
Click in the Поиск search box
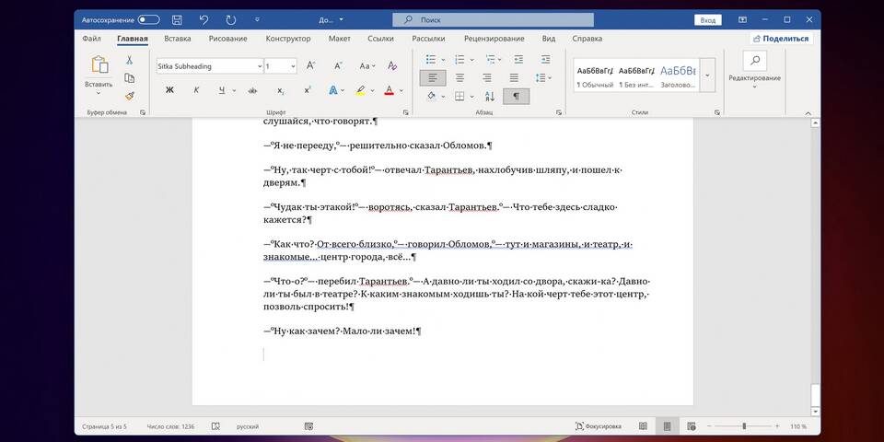click(x=494, y=19)
